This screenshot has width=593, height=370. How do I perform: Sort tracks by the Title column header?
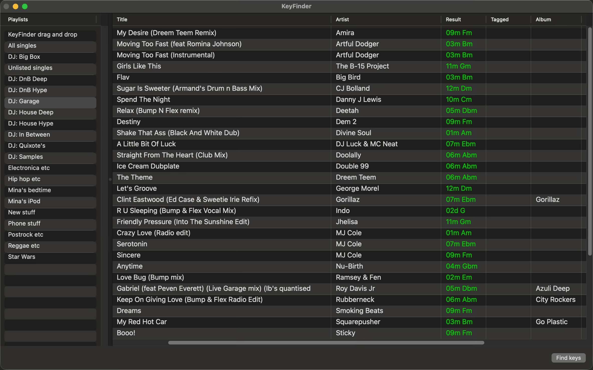(x=122, y=20)
